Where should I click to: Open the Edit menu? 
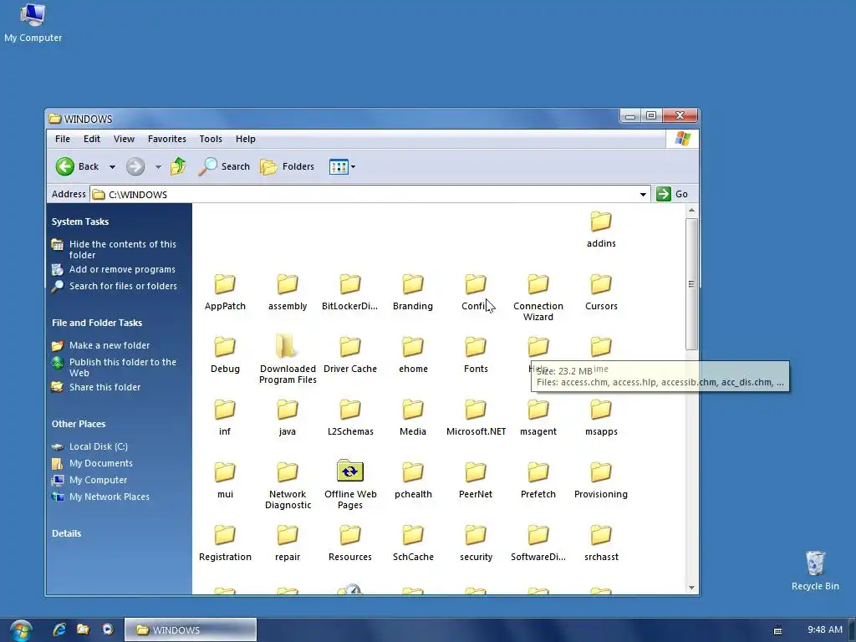tap(92, 139)
